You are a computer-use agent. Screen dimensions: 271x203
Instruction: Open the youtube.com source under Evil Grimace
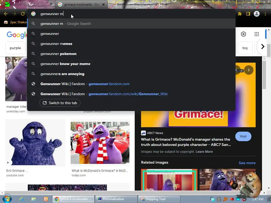point(15,175)
